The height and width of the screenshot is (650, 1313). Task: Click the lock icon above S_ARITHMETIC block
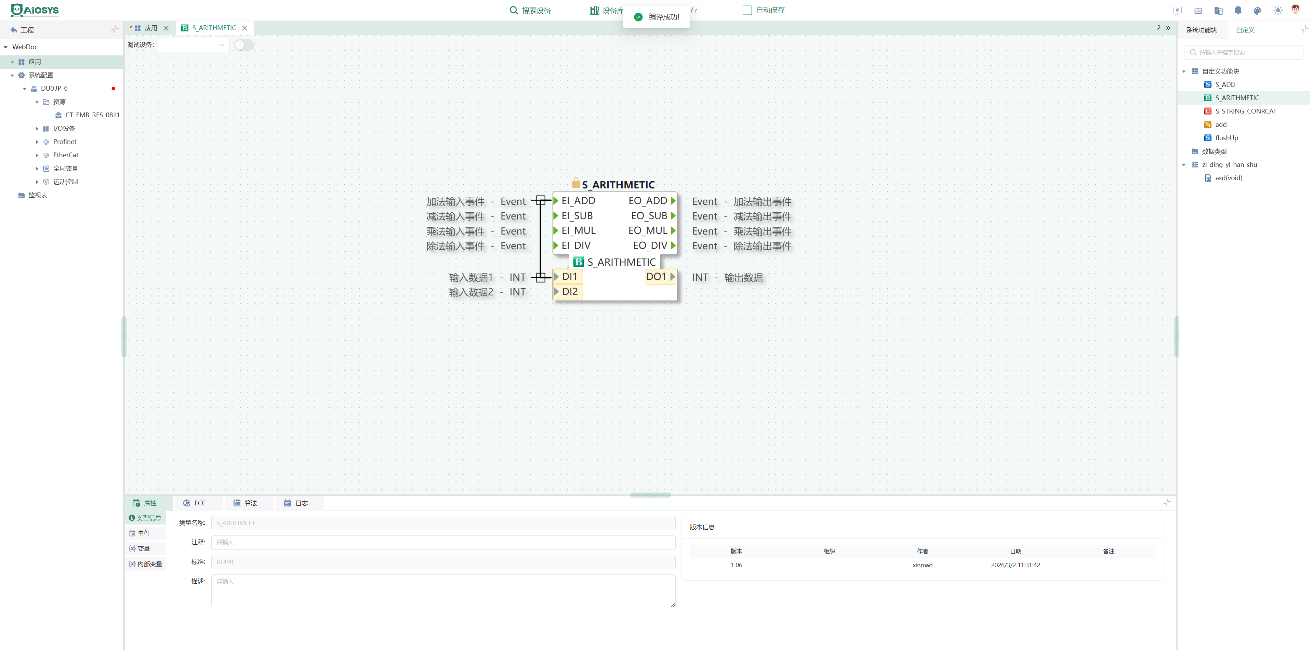coord(576,183)
